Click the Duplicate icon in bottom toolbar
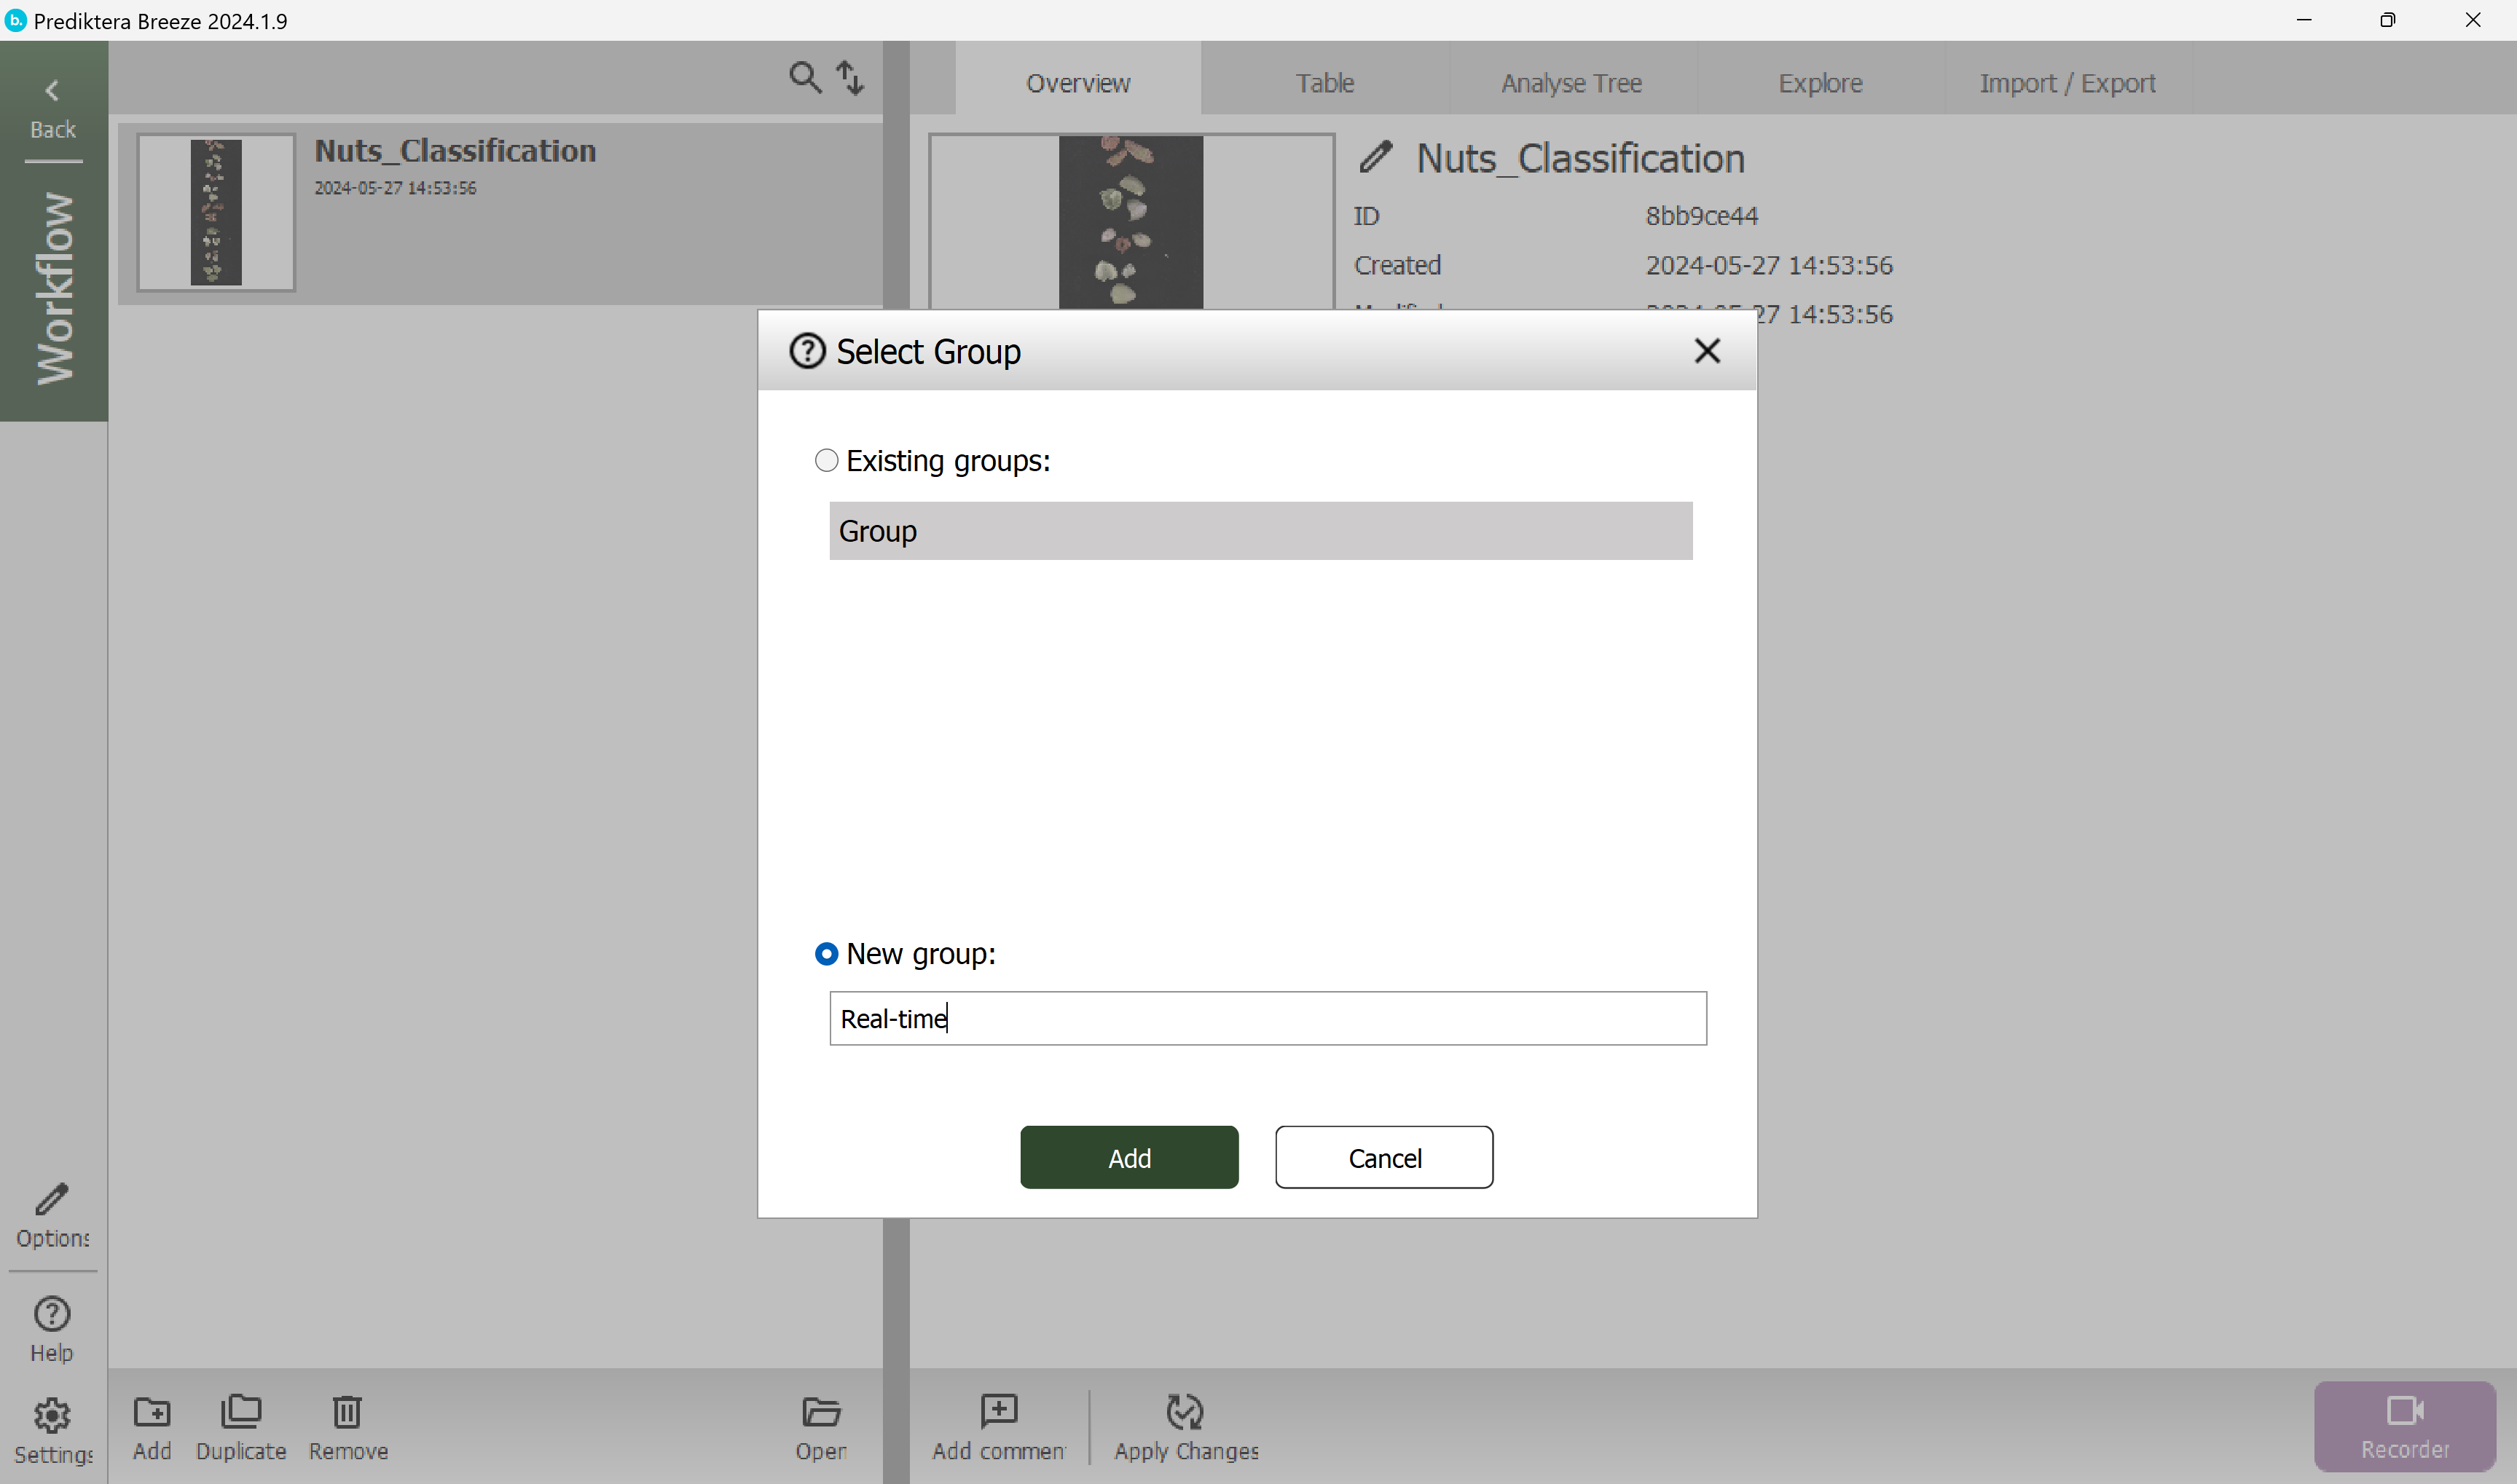 pos(241,1412)
